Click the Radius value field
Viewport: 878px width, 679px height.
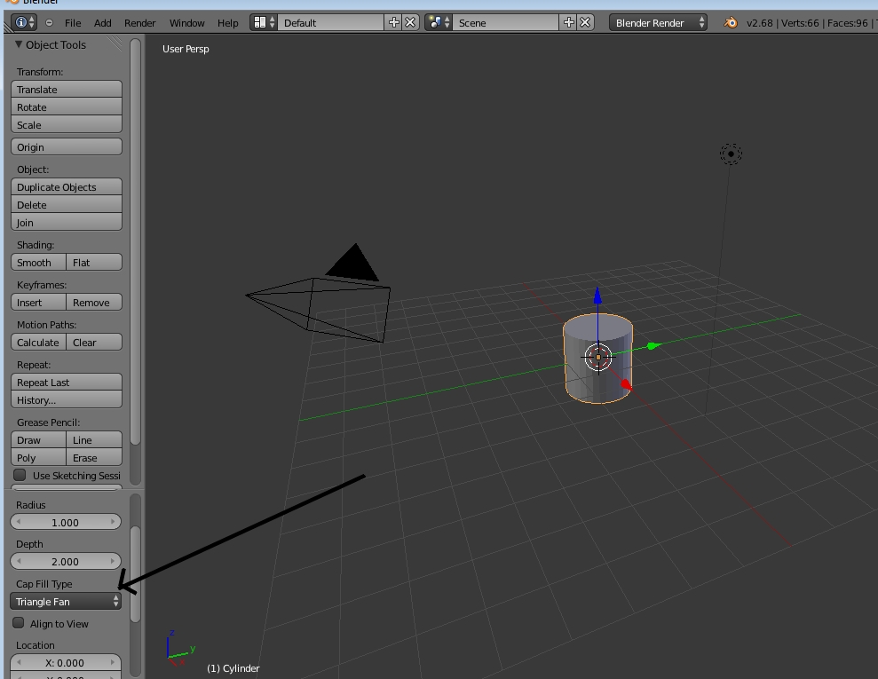(66, 522)
